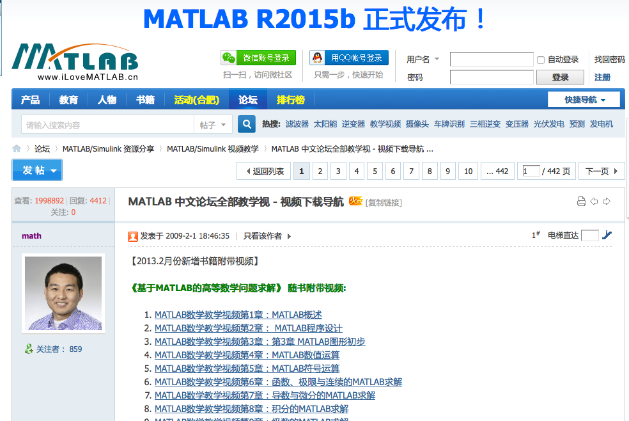Click the search content input box
The width and height of the screenshot is (629, 421).
point(107,125)
